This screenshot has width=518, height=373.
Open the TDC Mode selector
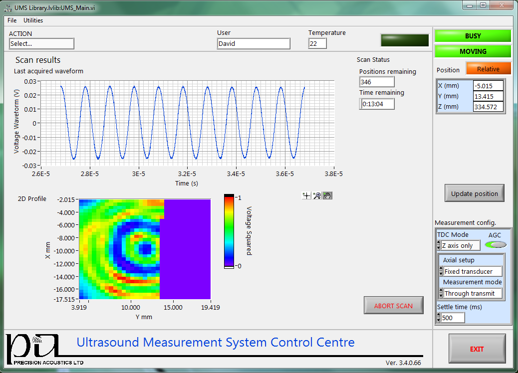460,245
